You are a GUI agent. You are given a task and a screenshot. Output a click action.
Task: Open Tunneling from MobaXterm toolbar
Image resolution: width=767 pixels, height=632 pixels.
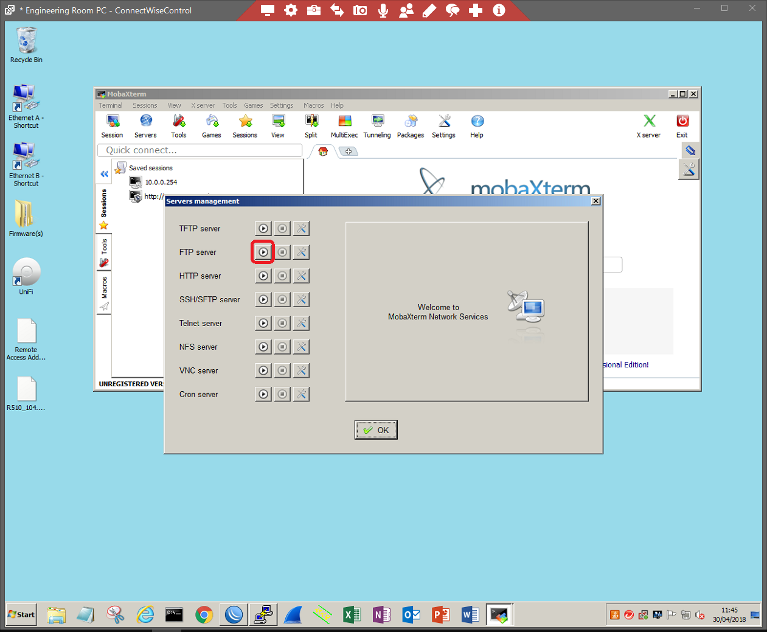[x=377, y=127]
